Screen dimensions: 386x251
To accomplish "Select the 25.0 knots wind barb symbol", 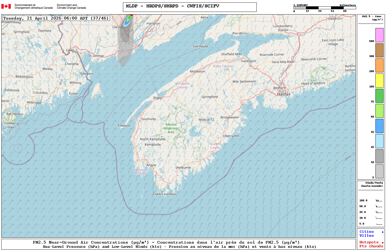I will [379, 212].
